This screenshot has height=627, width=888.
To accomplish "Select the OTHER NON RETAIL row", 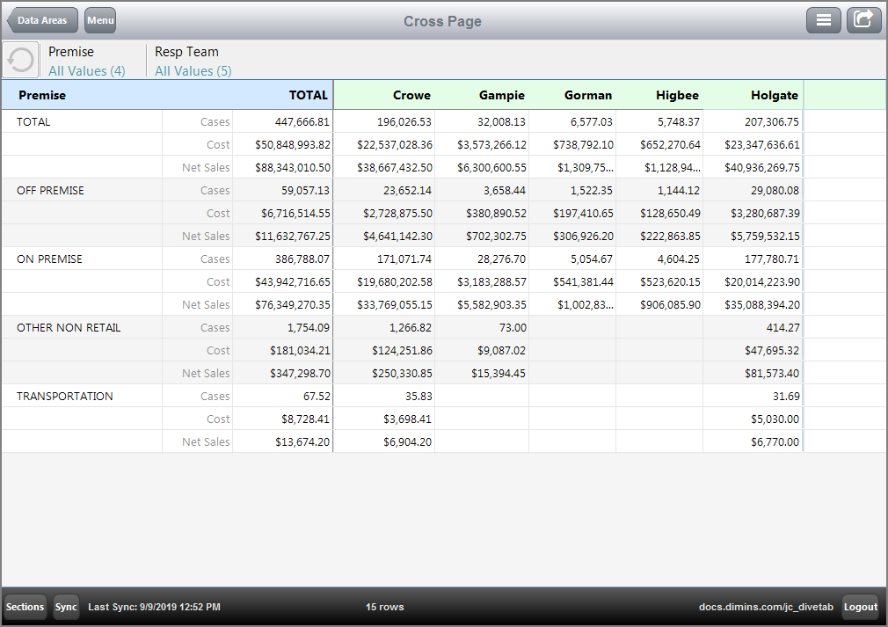I will (69, 327).
